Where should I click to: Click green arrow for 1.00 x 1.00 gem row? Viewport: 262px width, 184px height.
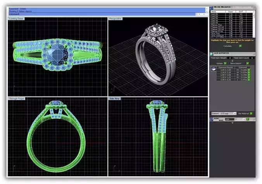(x=249, y=75)
